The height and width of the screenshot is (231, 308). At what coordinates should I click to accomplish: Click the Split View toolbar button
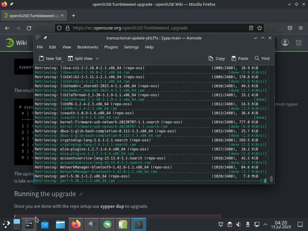click(80, 59)
